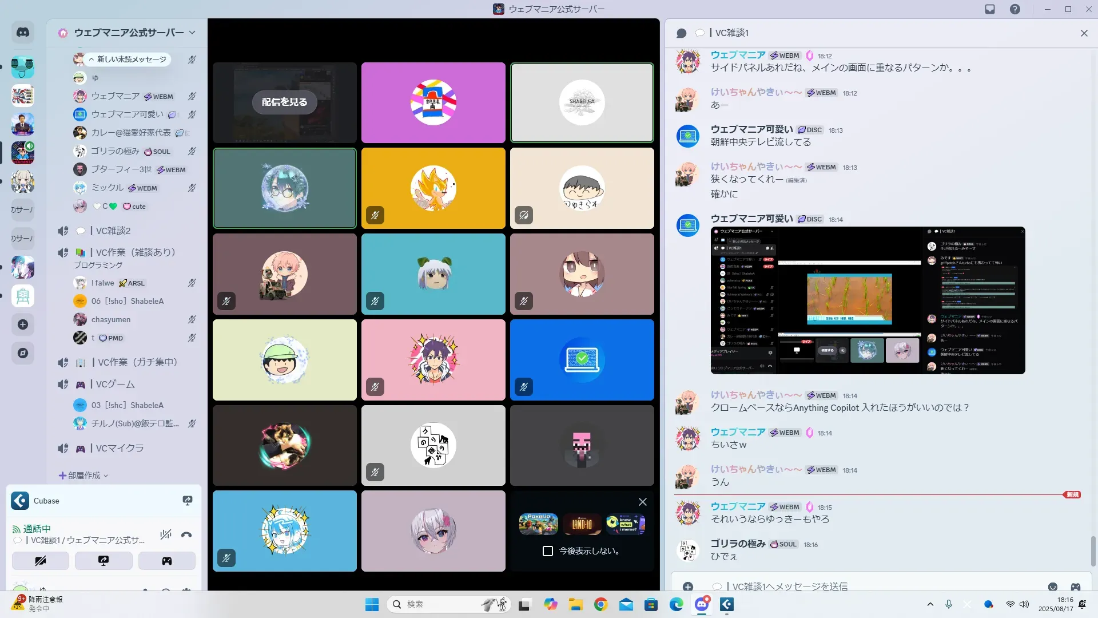Add a server with plus icon
The width and height of the screenshot is (1098, 618).
[x=23, y=324]
